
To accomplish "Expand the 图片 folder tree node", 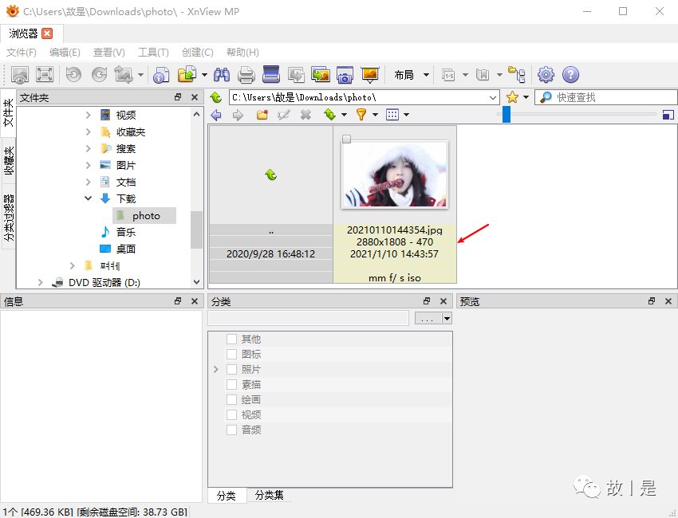I will click(x=89, y=166).
